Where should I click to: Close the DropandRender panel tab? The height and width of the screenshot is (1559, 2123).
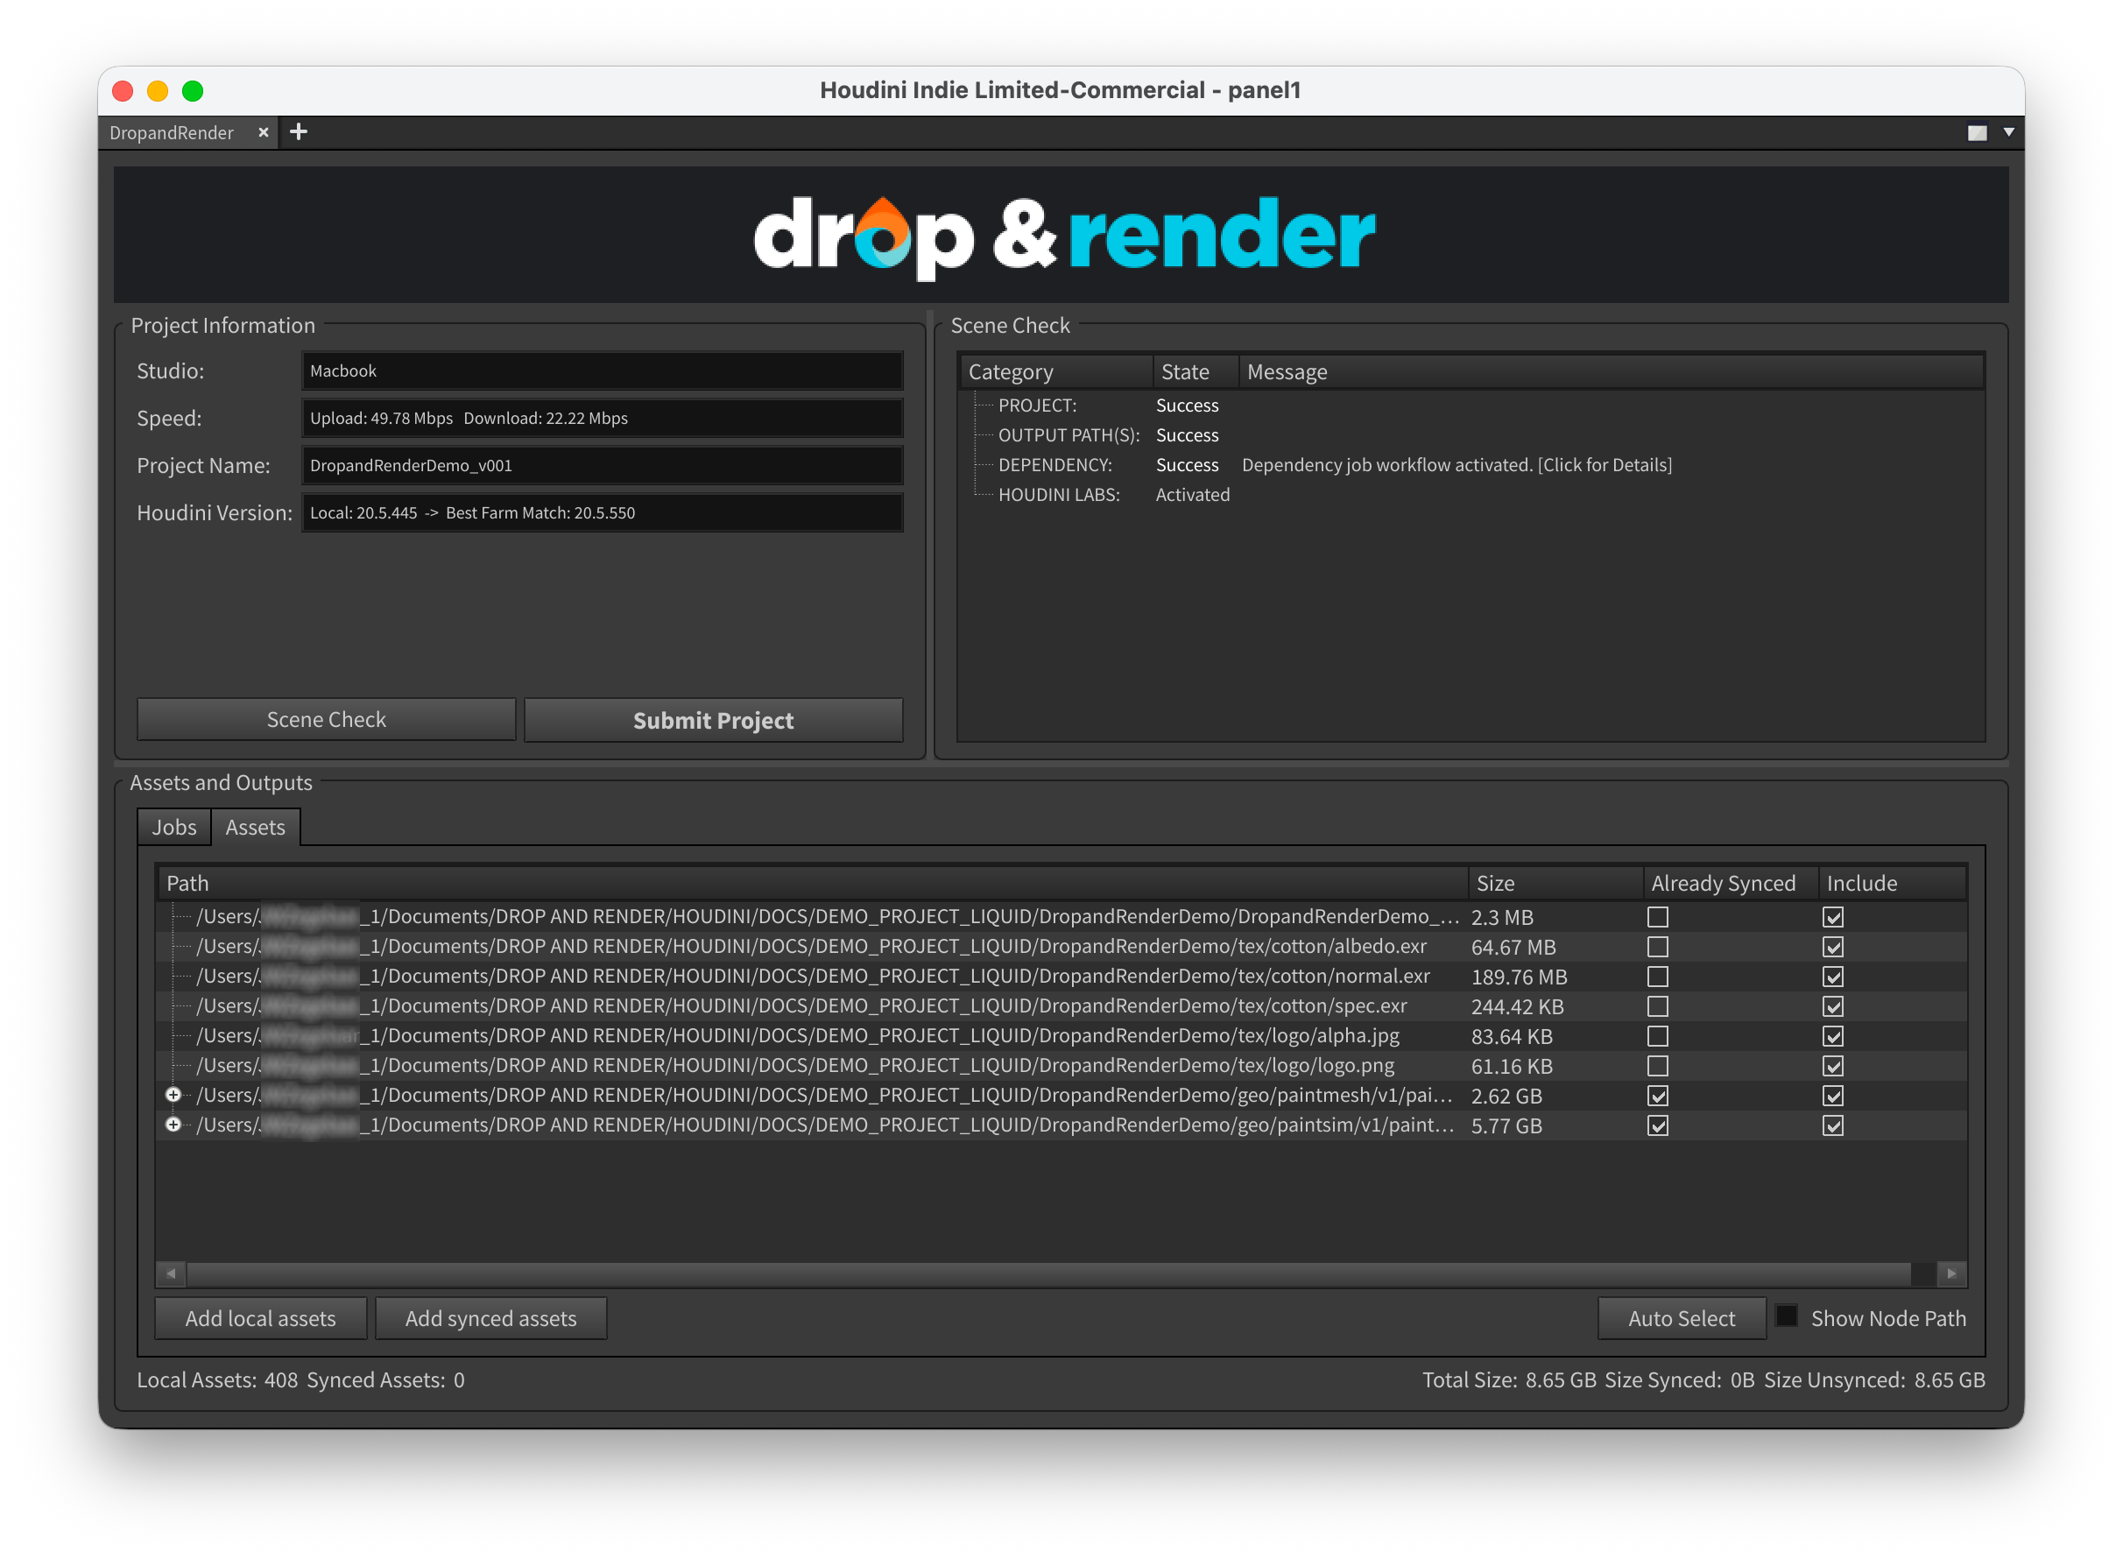pos(264,132)
